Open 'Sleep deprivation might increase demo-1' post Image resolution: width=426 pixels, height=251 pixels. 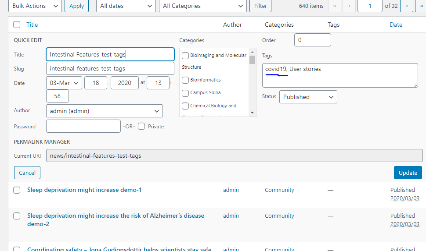point(84,190)
